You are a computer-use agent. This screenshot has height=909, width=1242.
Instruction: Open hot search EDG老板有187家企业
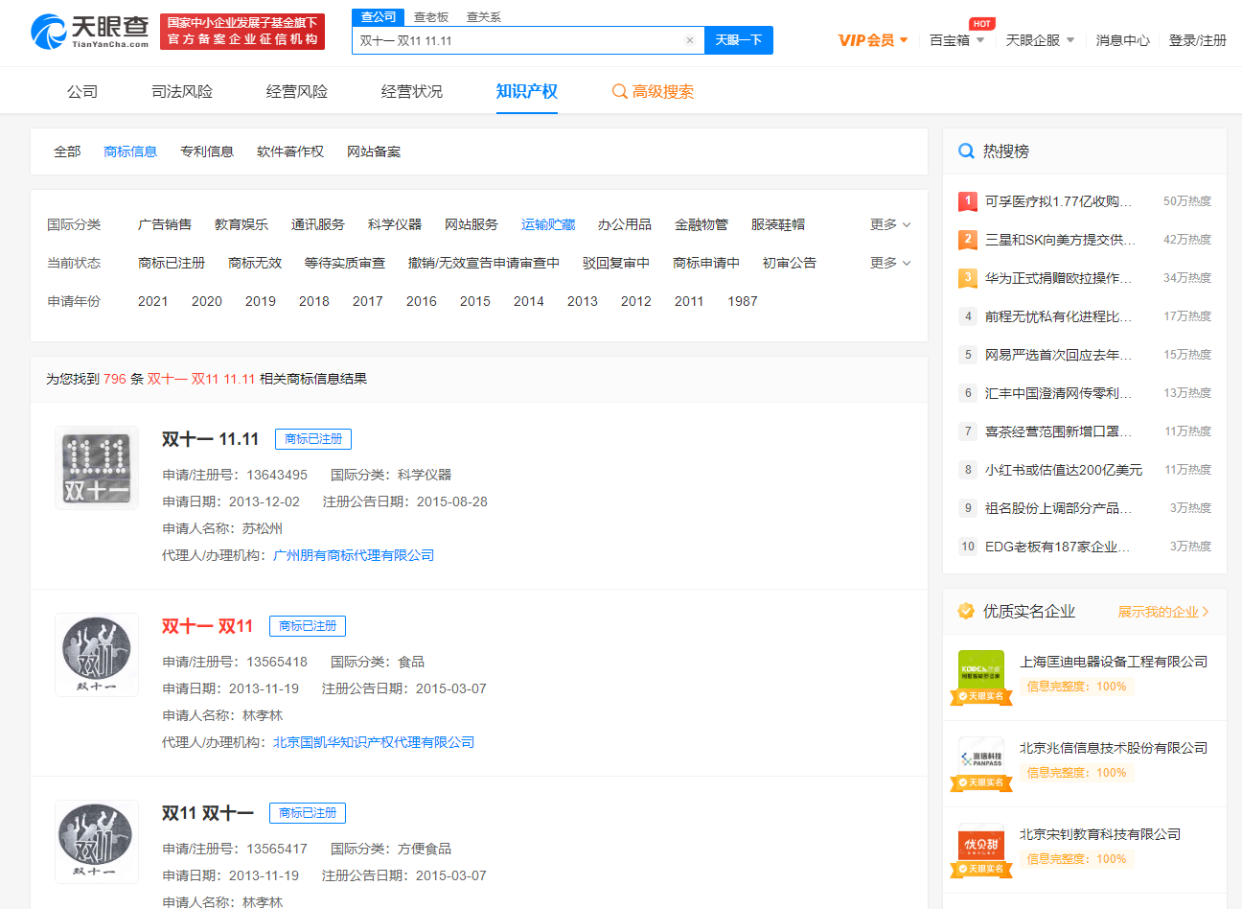pos(1058,547)
